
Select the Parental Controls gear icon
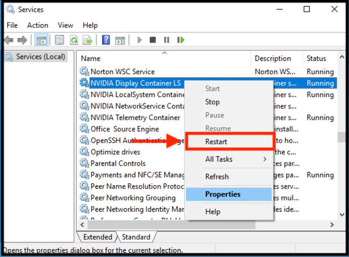[x=84, y=163]
